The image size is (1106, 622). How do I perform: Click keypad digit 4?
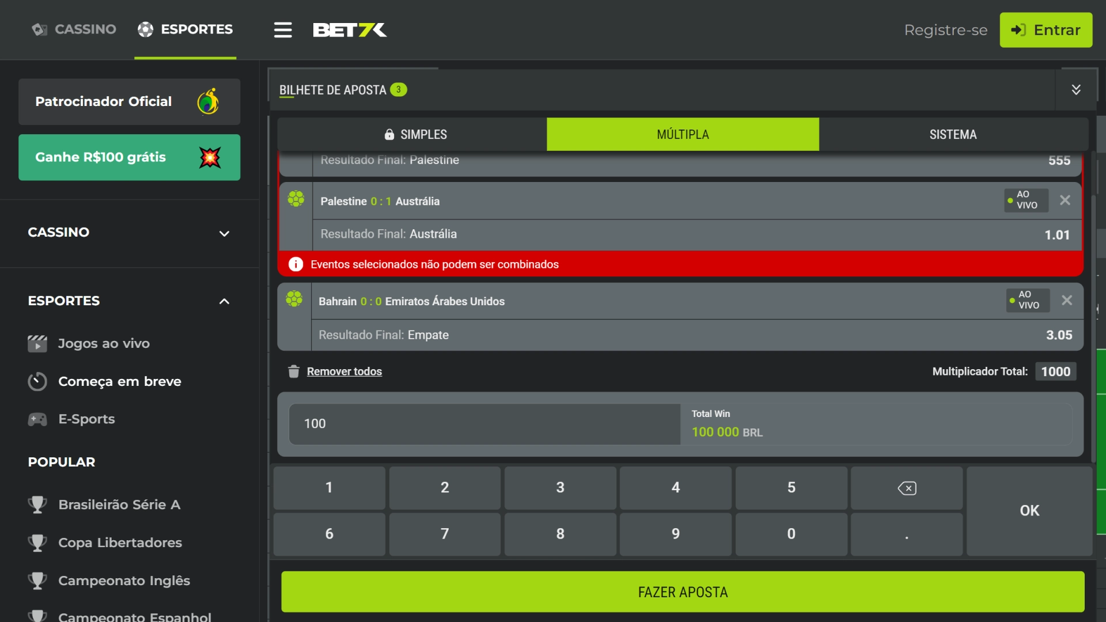coord(676,488)
